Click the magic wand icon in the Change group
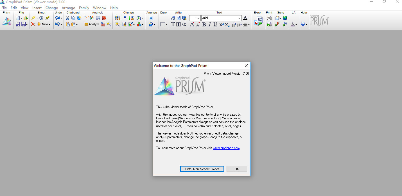Screen dimensions: 402x196 click(118, 24)
